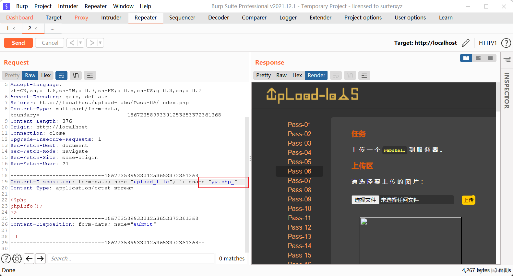This screenshot has width=513, height=276.
Task: Open help icon beside HTTP/1
Action: (x=506, y=43)
